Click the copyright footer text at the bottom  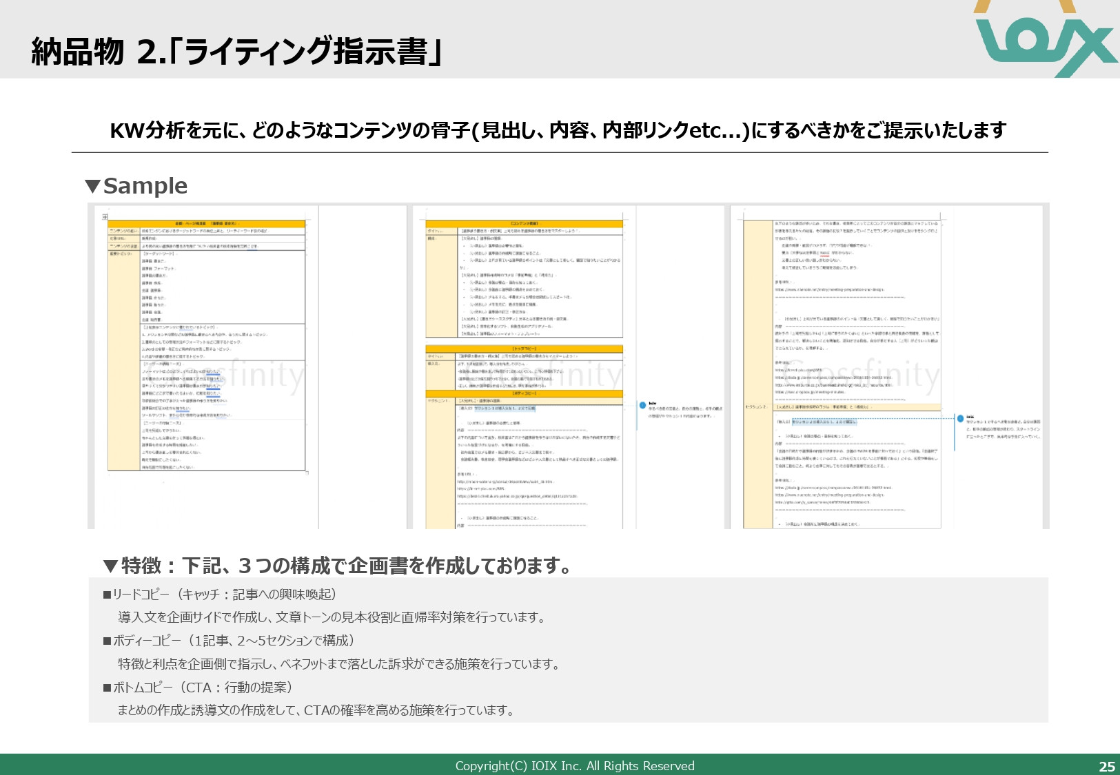coord(576,765)
